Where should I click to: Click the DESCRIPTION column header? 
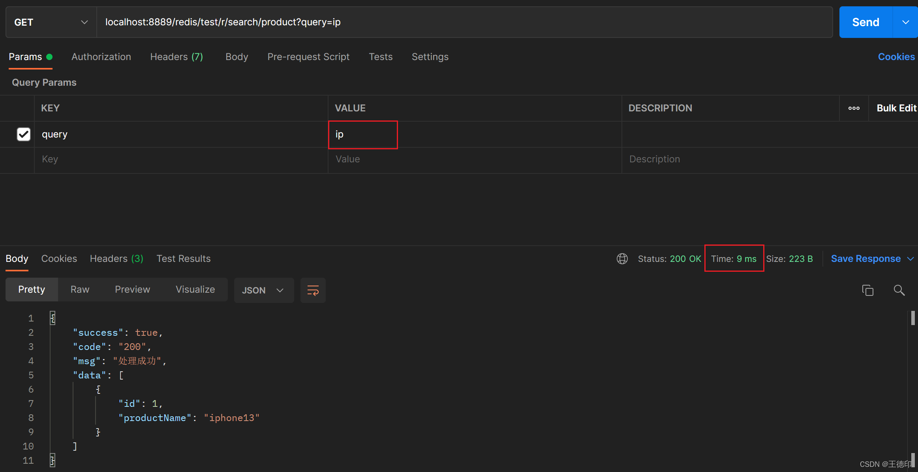coord(660,108)
